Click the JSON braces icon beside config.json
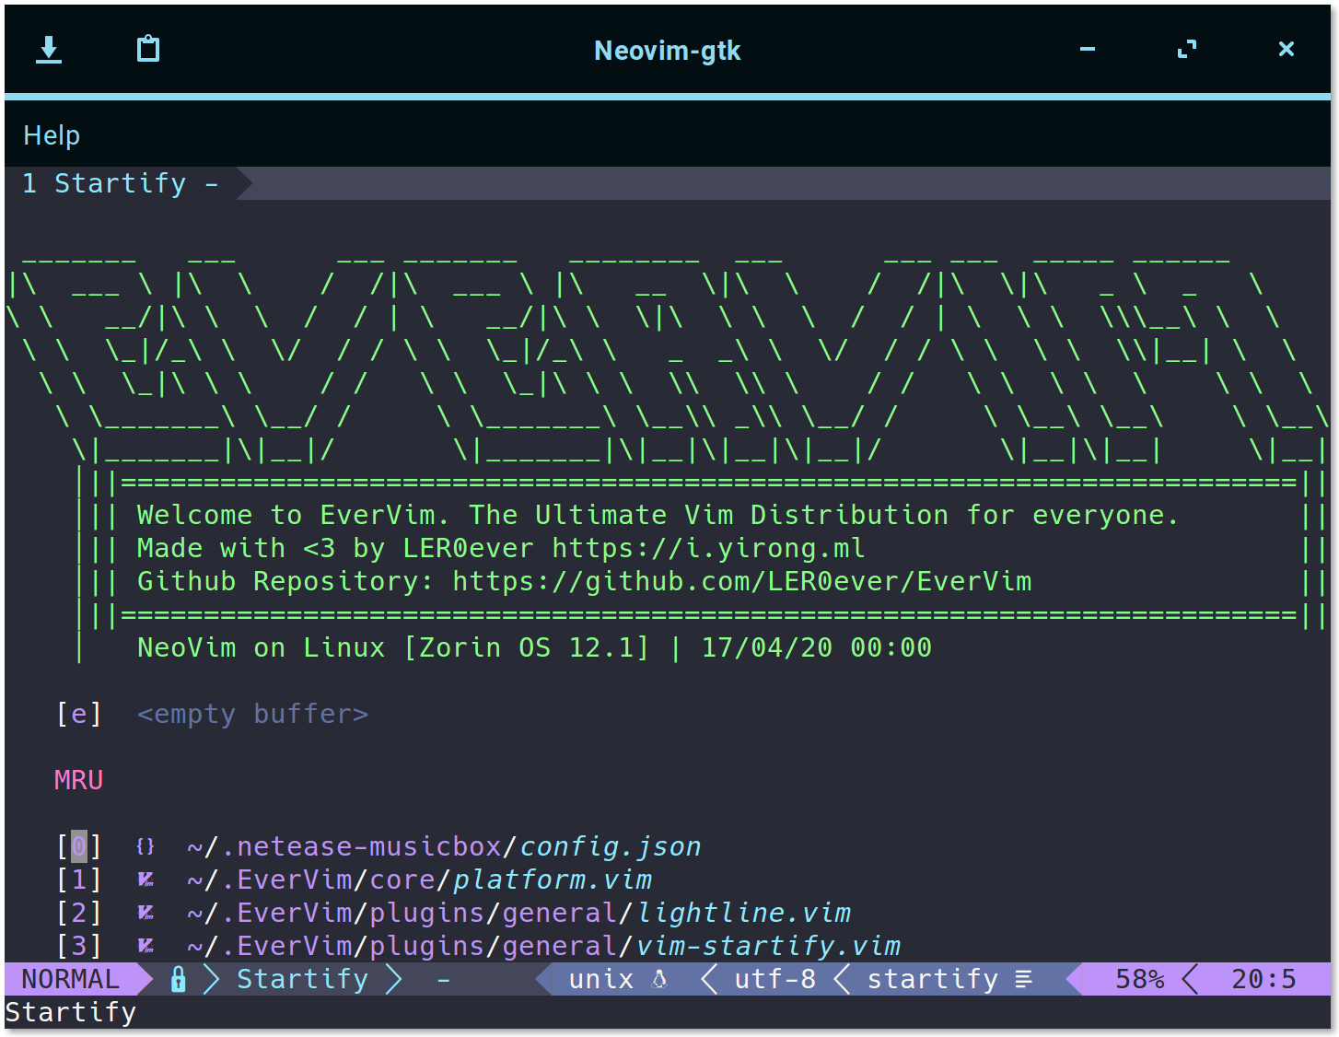This screenshot has height=1037, width=1339. [x=146, y=846]
